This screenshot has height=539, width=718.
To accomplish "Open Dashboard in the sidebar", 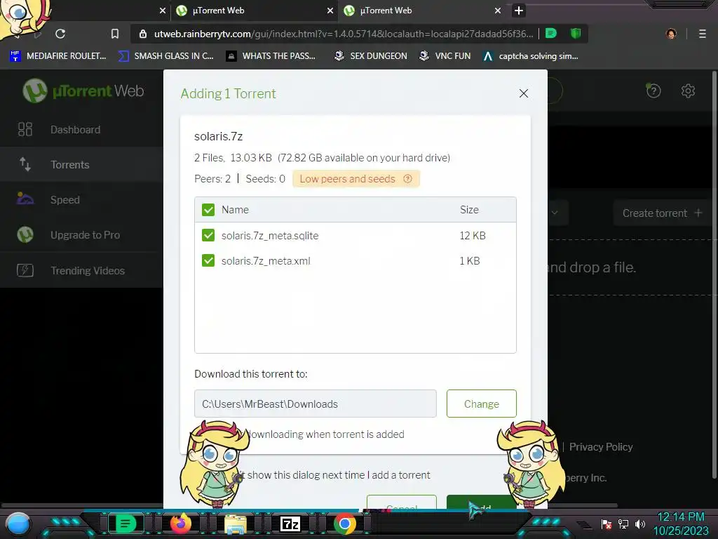I will tap(81, 130).
